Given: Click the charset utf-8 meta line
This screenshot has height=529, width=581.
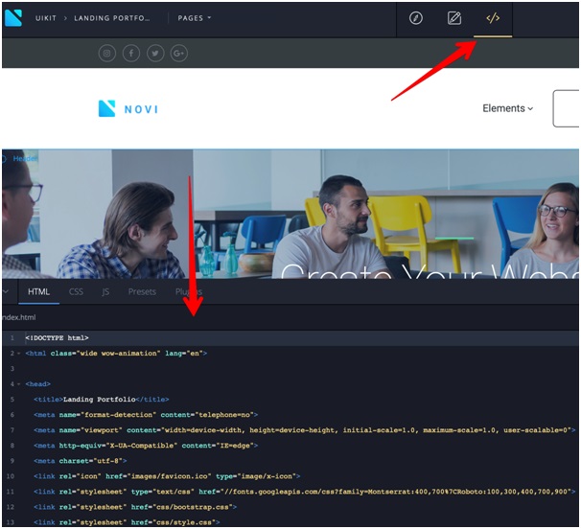Looking at the screenshot, I should tap(80, 461).
